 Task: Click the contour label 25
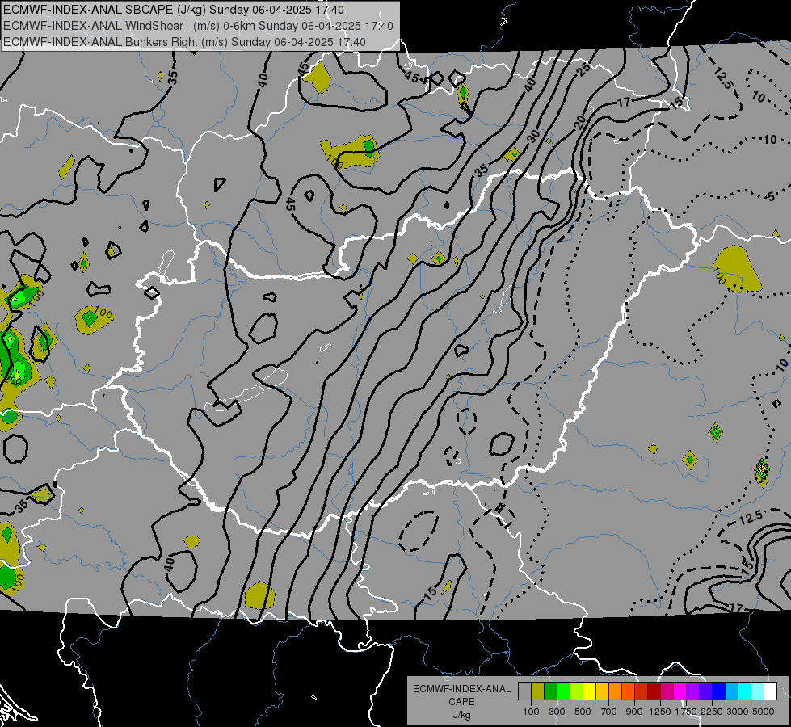pos(583,69)
